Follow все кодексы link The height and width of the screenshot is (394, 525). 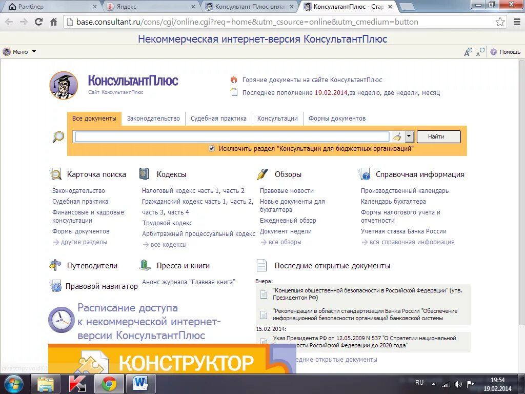(168, 245)
